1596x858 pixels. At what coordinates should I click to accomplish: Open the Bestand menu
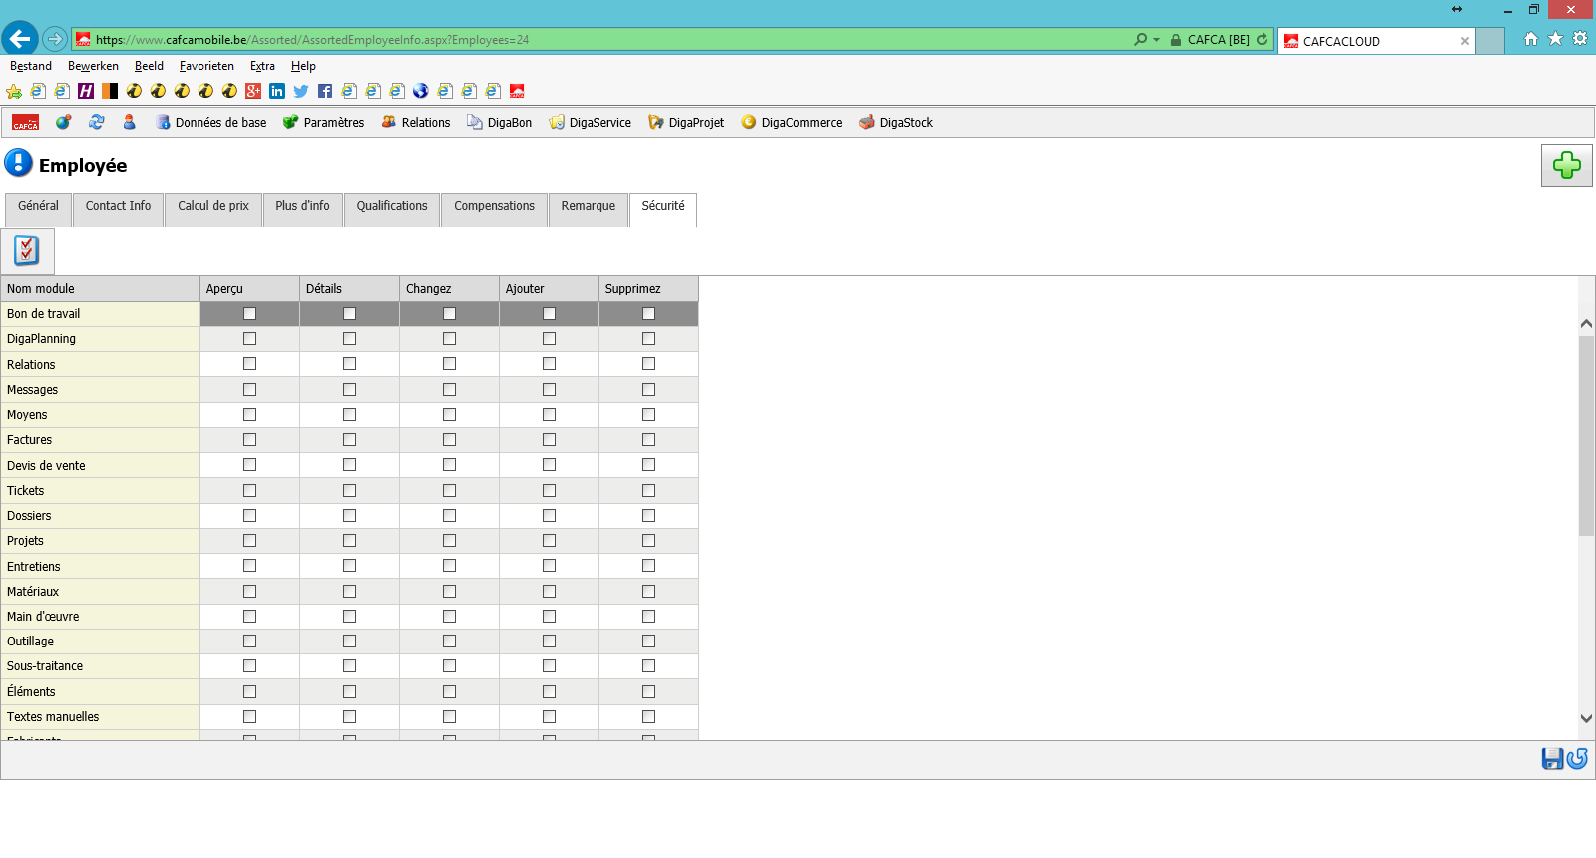pos(31,66)
